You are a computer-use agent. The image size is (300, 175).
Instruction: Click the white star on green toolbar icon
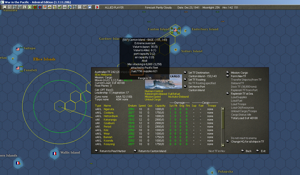[30, 7]
